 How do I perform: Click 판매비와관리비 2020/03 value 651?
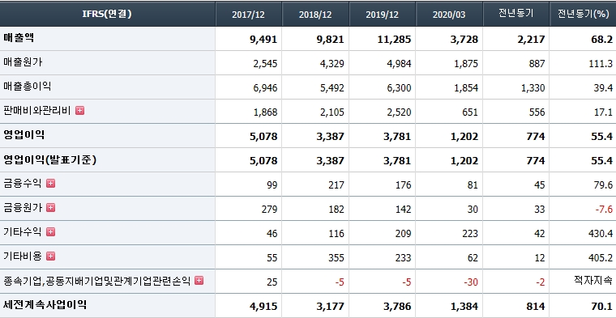tap(470, 112)
